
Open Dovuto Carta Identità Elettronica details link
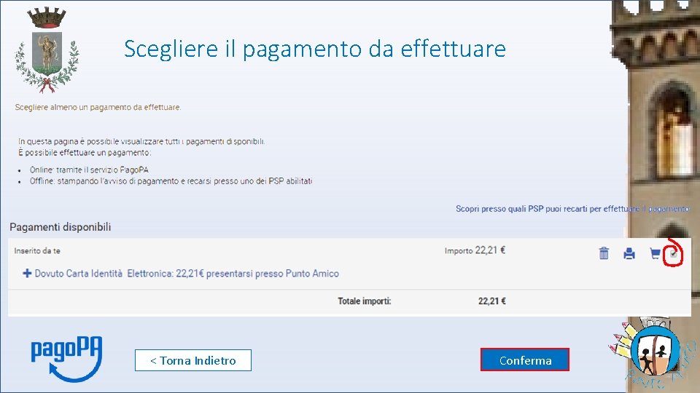pos(187,274)
